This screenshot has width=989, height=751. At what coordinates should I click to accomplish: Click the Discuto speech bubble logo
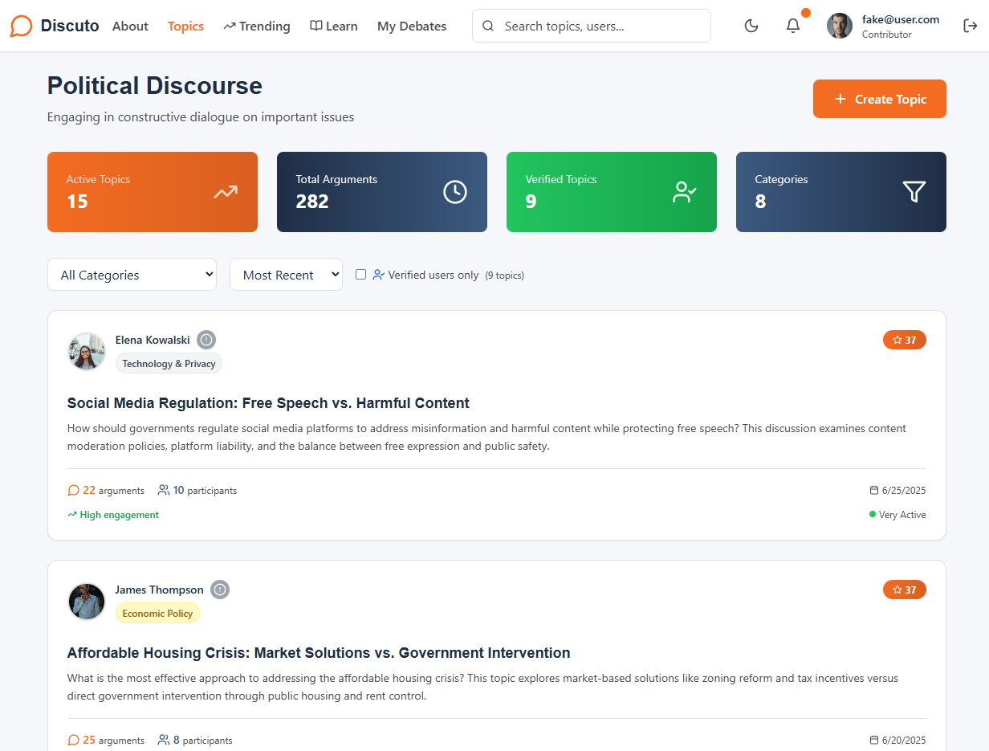point(22,27)
